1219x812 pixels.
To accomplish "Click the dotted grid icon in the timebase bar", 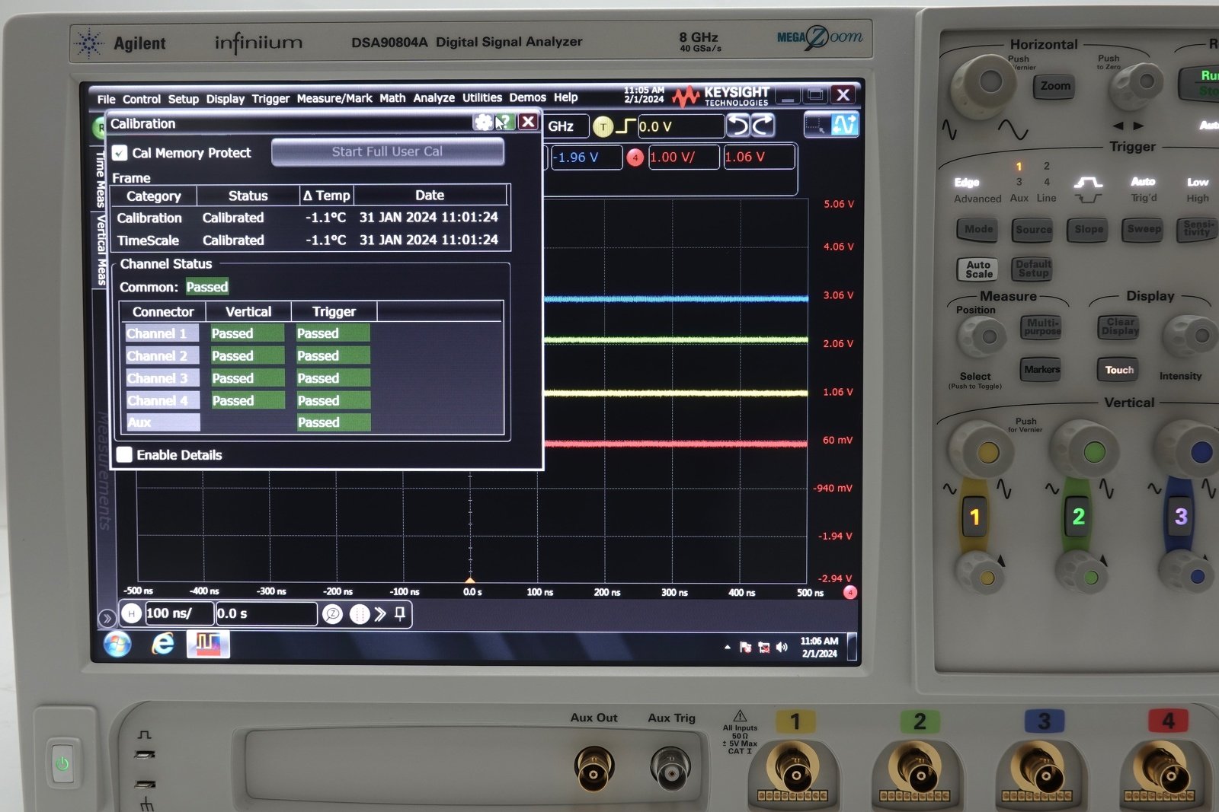I will coord(359,614).
